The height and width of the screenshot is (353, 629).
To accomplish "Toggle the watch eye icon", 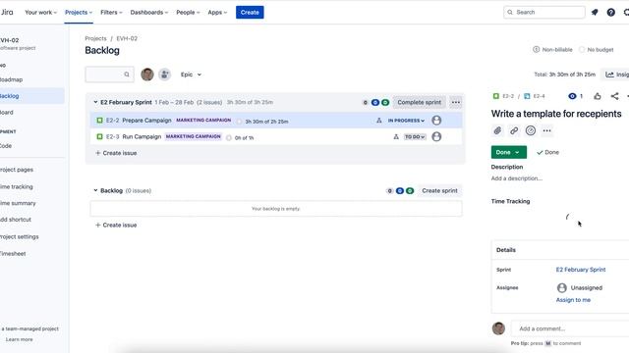I will tap(572, 96).
